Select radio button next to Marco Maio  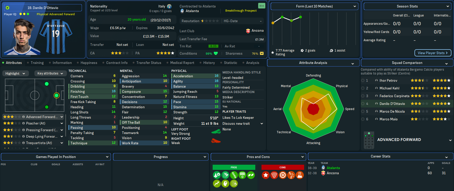363,119
